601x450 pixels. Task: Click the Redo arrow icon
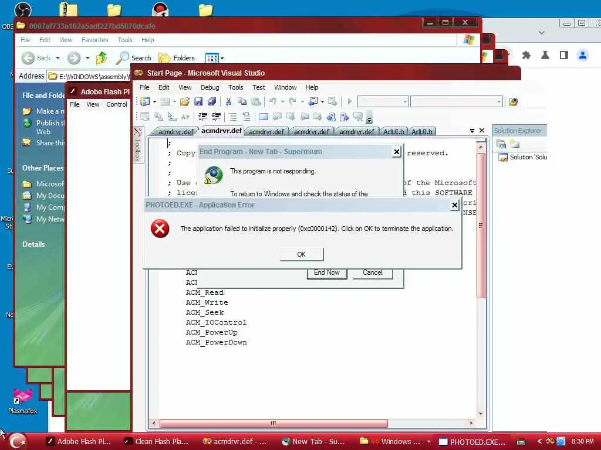[x=292, y=101]
